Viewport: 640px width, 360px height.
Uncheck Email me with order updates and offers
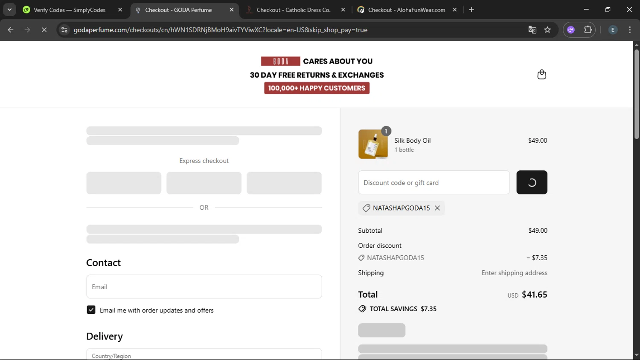(91, 310)
